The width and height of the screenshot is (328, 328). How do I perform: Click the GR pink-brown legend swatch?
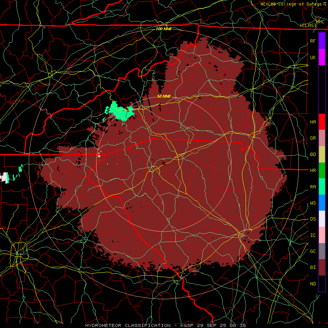point(322,138)
